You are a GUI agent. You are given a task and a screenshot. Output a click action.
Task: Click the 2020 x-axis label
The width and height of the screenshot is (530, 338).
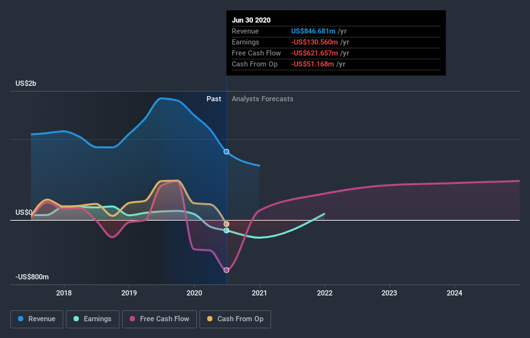[194, 293]
